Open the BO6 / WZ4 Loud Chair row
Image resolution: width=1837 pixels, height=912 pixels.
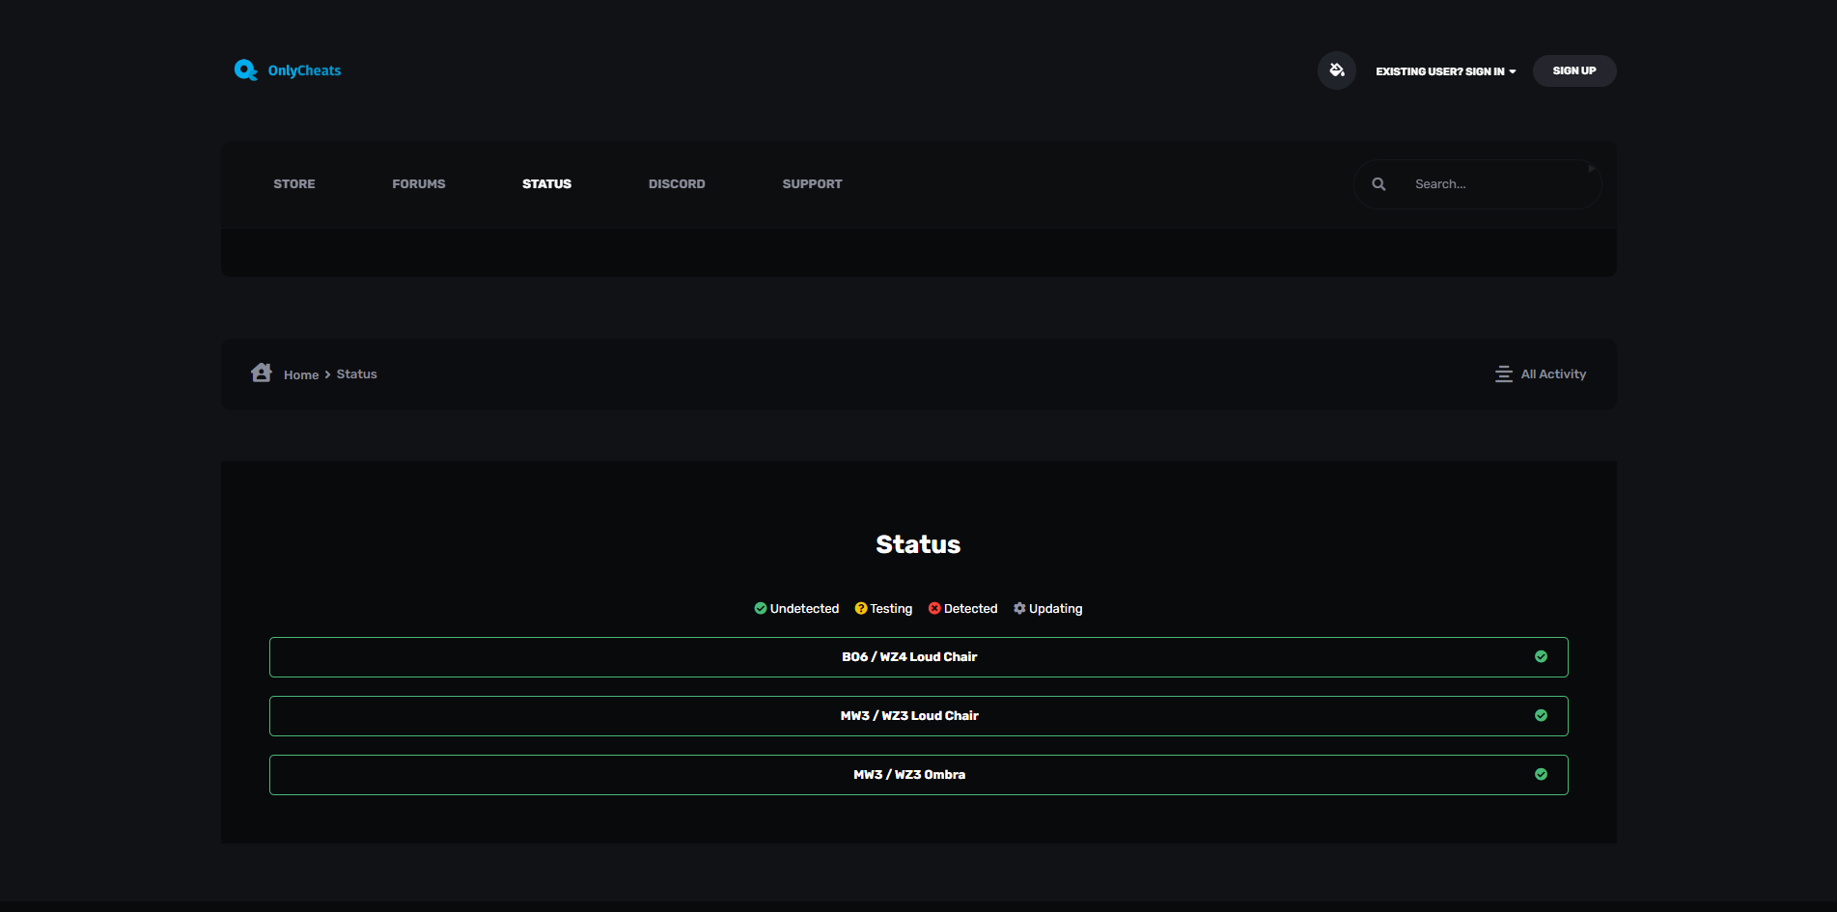919,657
